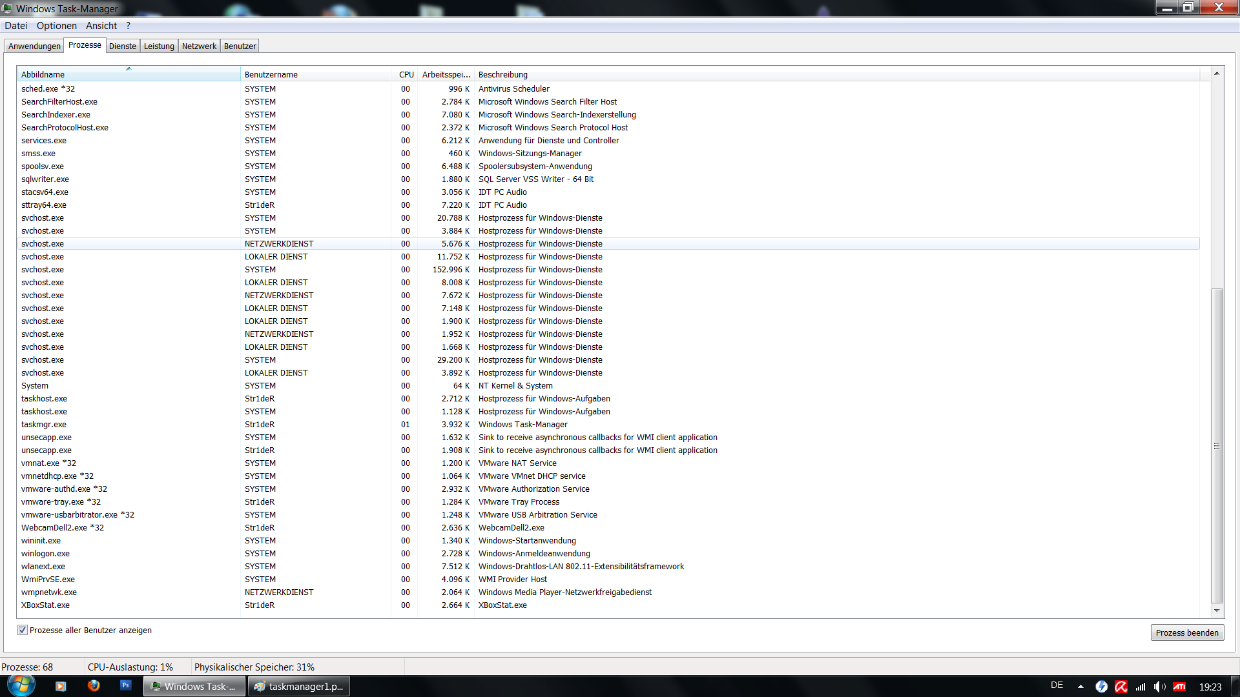Image resolution: width=1240 pixels, height=697 pixels.
Task: Open the network signal tray icon
Action: pyautogui.click(x=1141, y=687)
